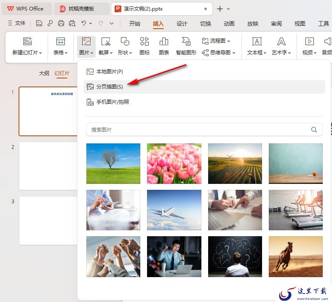Insert the hands holding smartphone picture
The height and width of the screenshot is (302, 332).
coord(113,210)
